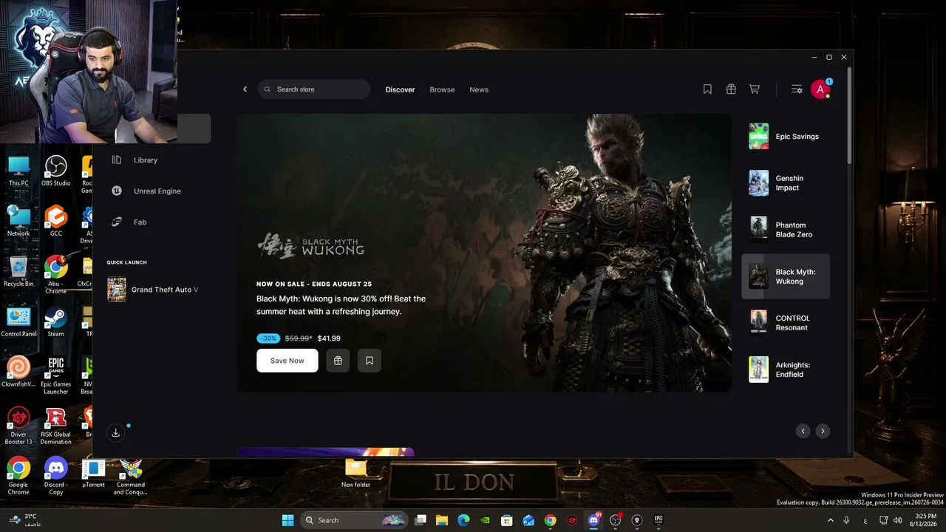Select Black Myth: Wukong in the carousel list
Screen dimensions: 946x532
coord(786,276)
